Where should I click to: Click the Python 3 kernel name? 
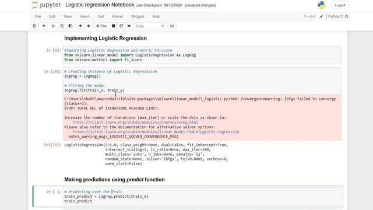point(335,16)
